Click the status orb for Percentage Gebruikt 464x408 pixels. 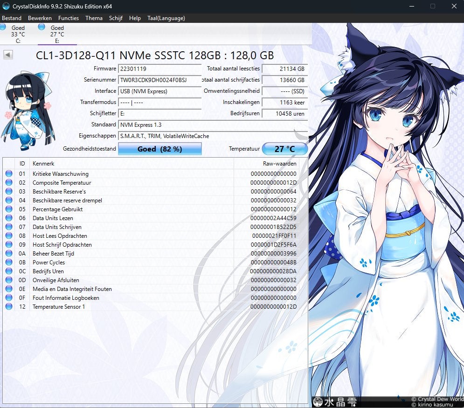(9, 209)
